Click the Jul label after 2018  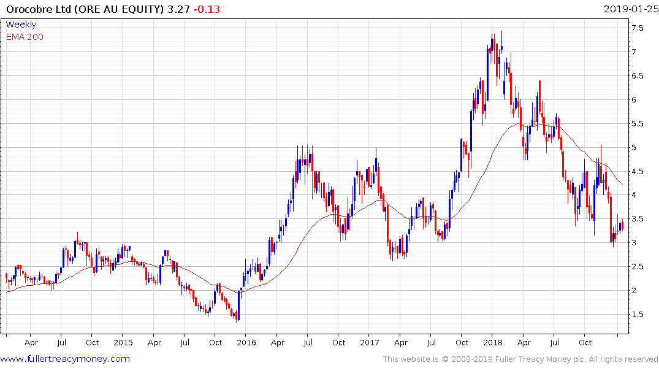coord(554,342)
